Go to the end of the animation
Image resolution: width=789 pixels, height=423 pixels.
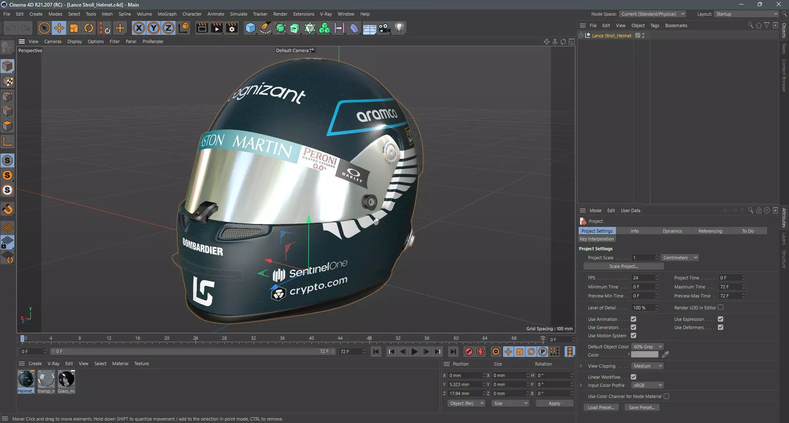[x=453, y=352]
